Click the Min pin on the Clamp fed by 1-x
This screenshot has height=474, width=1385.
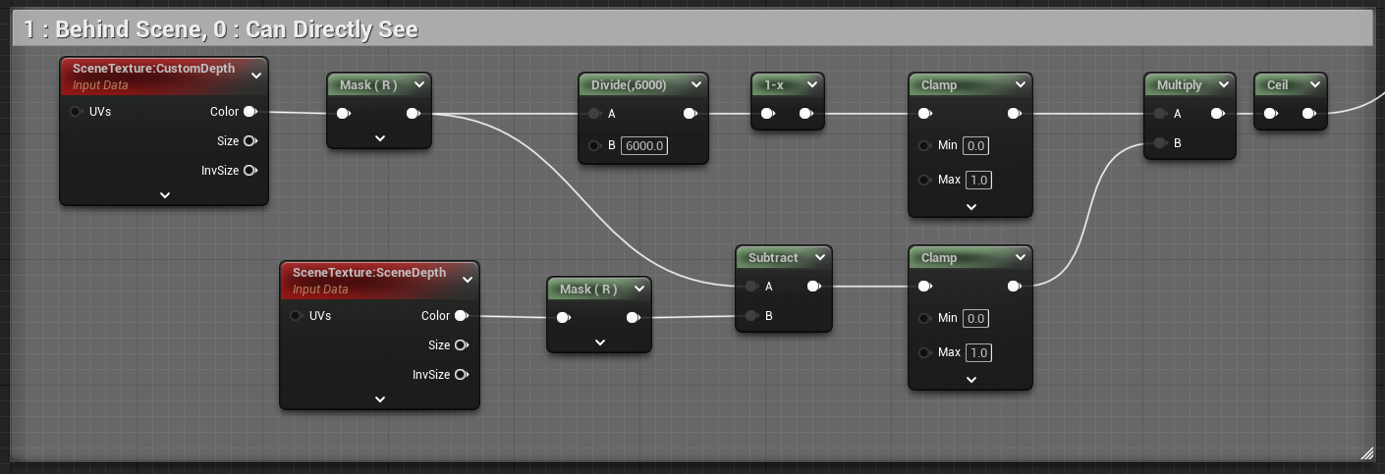[x=924, y=145]
